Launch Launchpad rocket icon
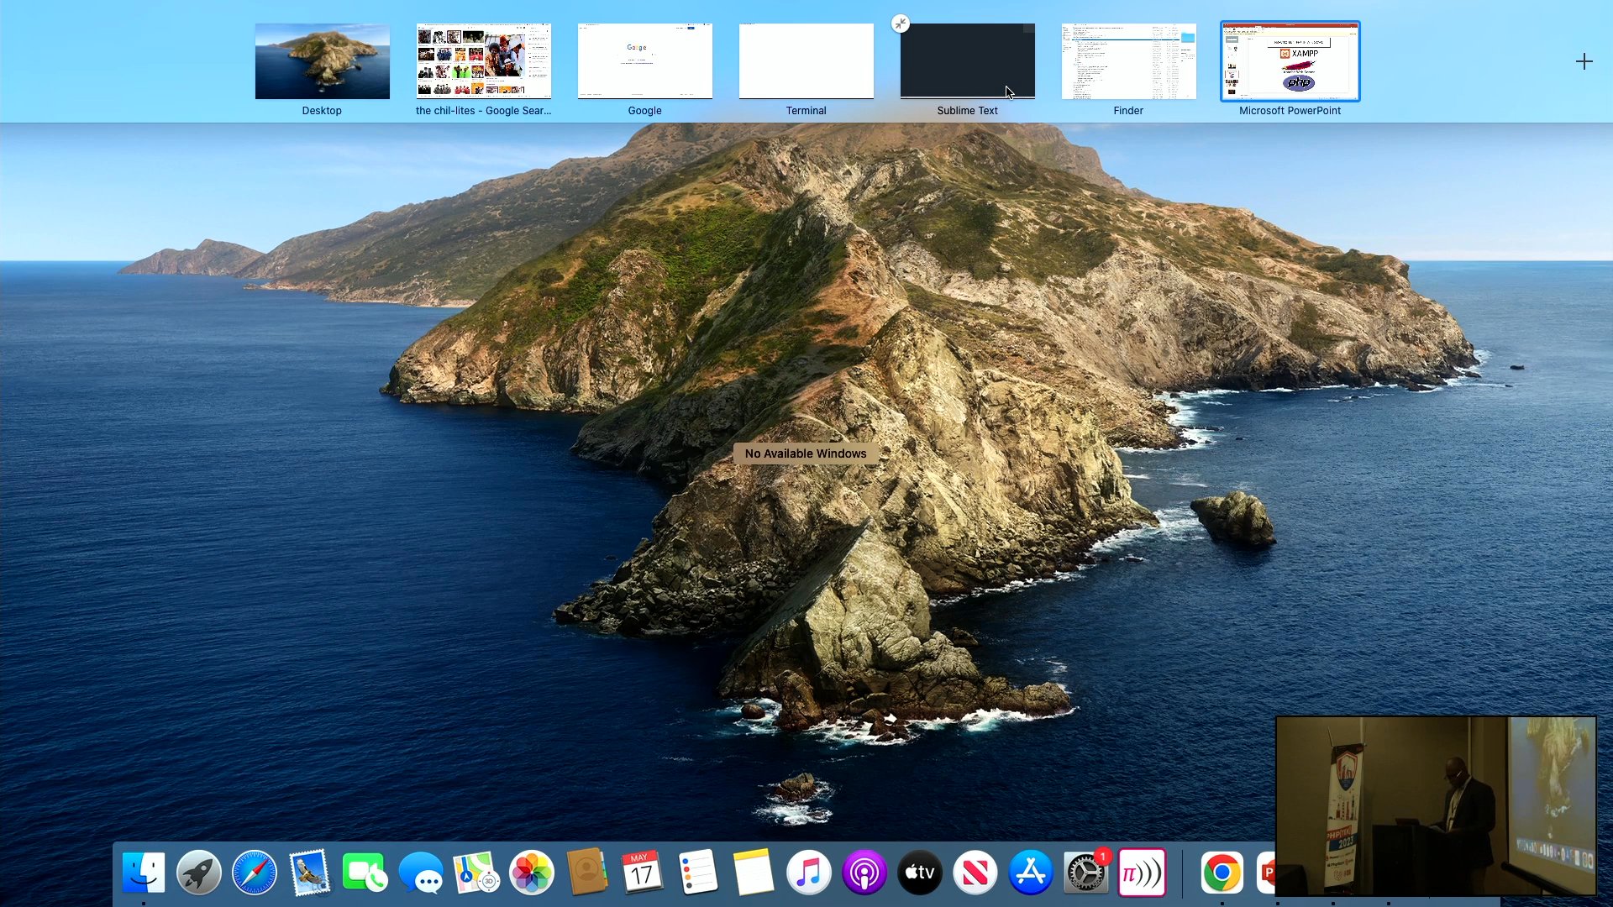 (x=199, y=873)
